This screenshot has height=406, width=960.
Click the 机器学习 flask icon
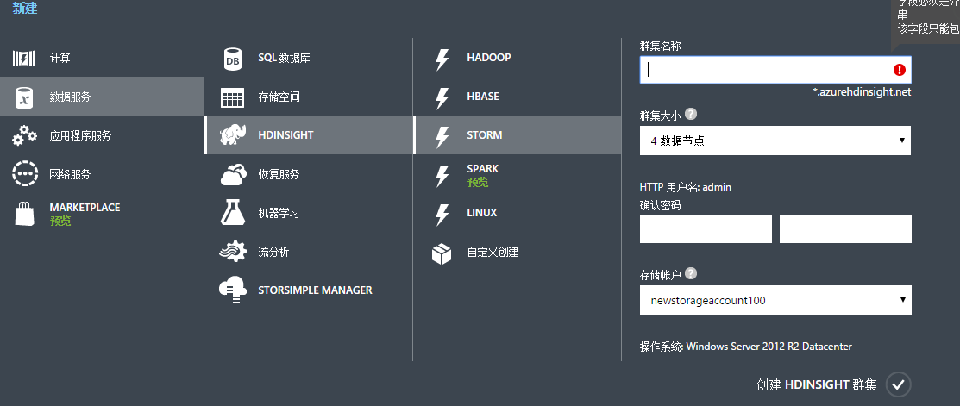233,213
